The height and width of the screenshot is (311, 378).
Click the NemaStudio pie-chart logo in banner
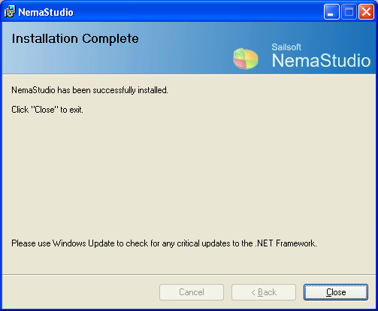246,59
